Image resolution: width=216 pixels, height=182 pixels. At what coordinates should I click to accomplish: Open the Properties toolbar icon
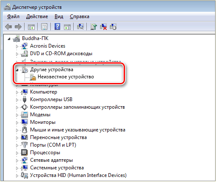(x=44, y=27)
